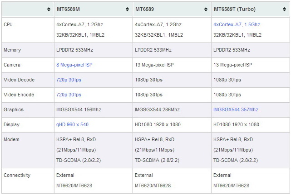Viewport: 291px width, 195px height.
Task: Click the 720p 30fps link in Video Decode row
Action: [x=69, y=80]
